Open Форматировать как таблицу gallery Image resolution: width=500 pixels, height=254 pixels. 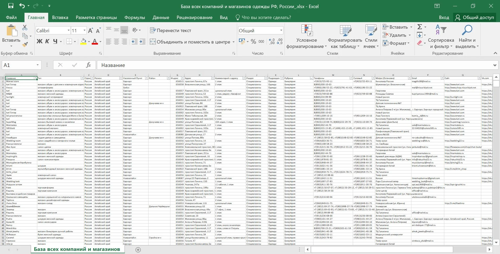[x=345, y=36]
